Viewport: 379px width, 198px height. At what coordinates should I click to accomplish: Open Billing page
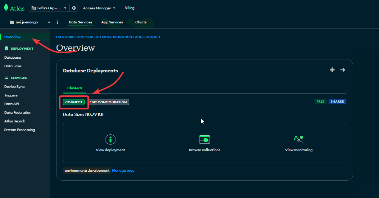(130, 8)
